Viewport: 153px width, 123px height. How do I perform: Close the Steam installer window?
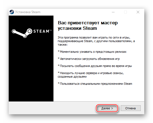tap(138, 12)
